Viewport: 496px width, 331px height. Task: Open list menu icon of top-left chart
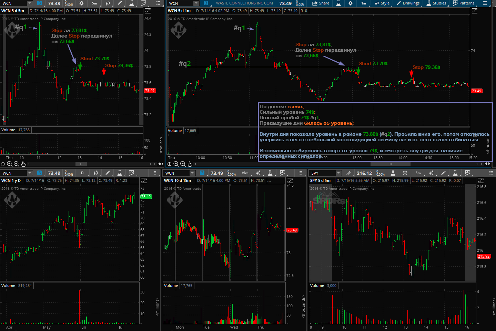158,3
